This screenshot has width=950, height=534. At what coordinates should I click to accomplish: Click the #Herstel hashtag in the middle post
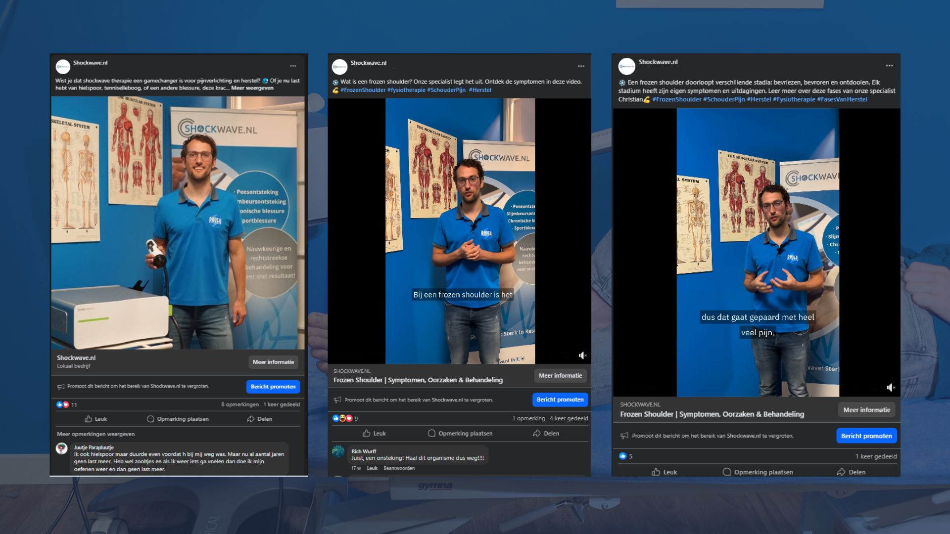pyautogui.click(x=480, y=90)
